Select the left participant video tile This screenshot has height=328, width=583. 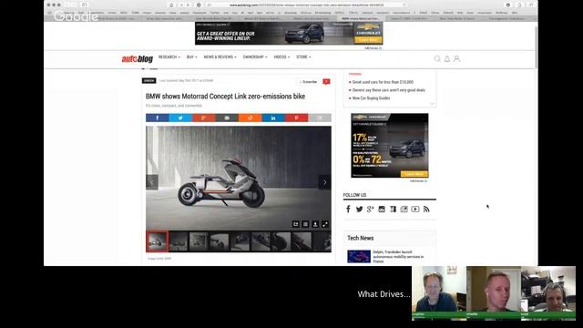[x=439, y=292]
